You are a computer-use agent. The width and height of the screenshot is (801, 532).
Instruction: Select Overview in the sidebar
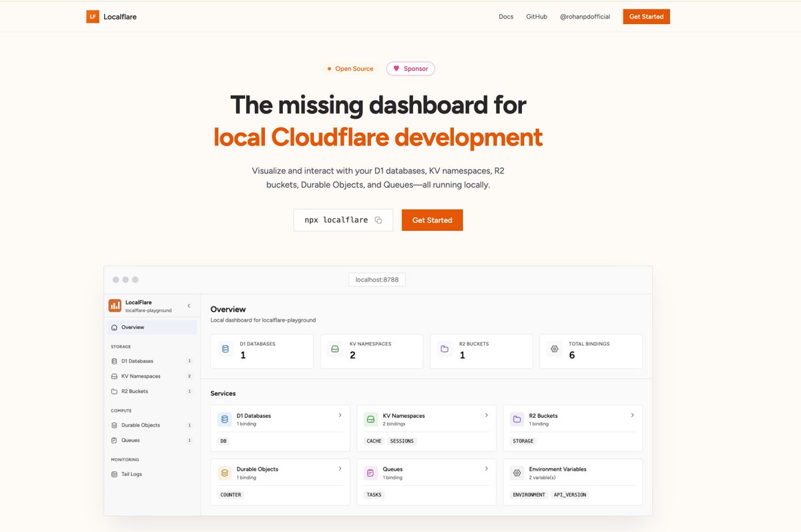coord(152,327)
